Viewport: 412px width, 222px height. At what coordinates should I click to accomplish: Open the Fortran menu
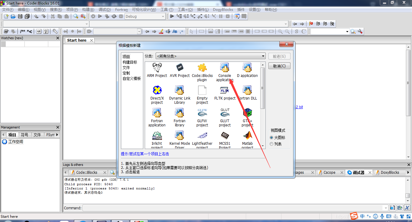(122, 10)
